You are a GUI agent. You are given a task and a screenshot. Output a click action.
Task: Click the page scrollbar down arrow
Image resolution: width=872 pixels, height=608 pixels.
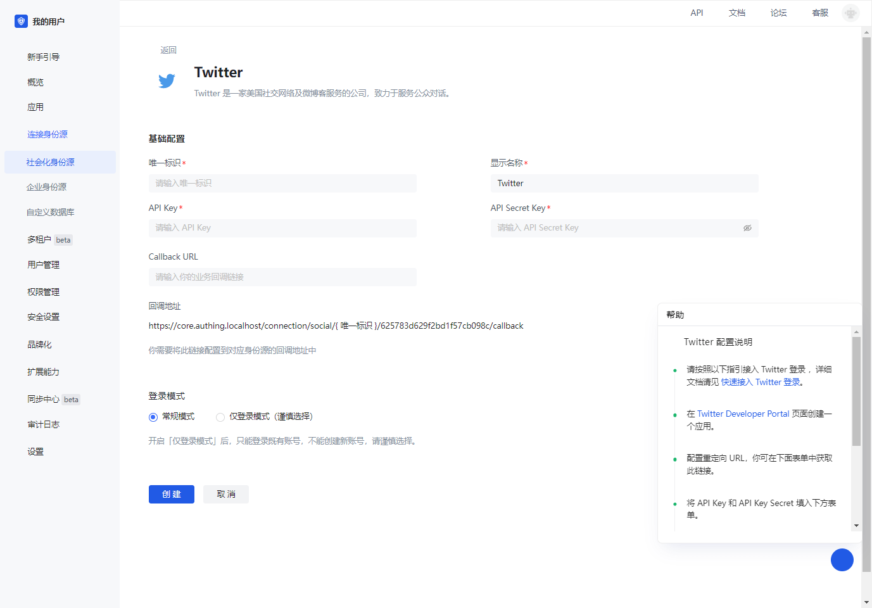click(866, 602)
